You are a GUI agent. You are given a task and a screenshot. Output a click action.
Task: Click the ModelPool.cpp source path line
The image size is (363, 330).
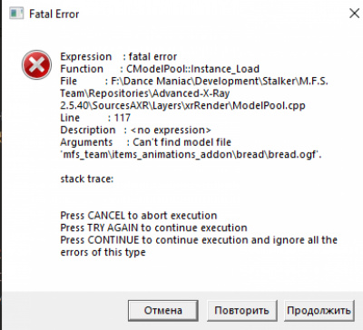[182, 105]
